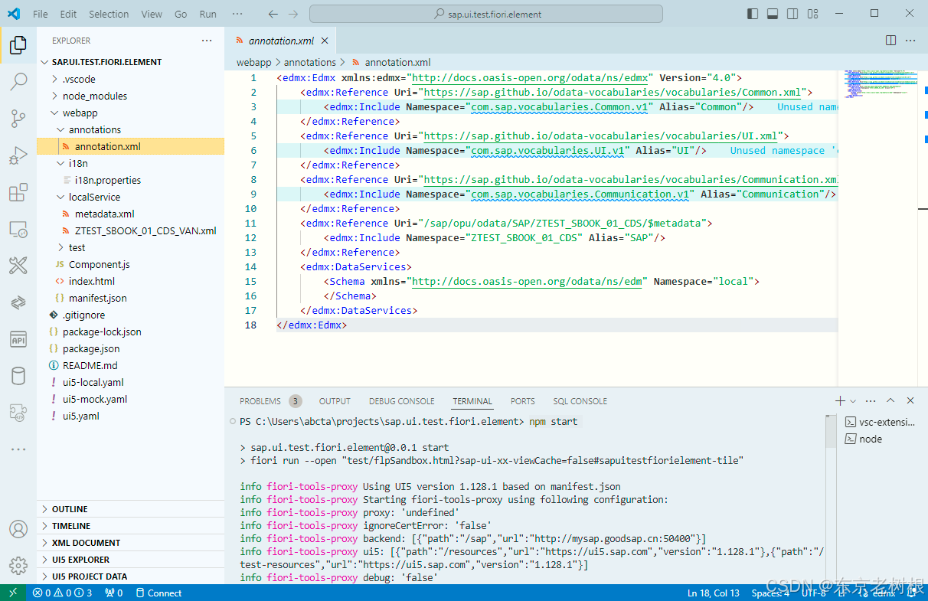Open additional activity bar views ellipsis
The image size is (928, 601).
[18, 449]
